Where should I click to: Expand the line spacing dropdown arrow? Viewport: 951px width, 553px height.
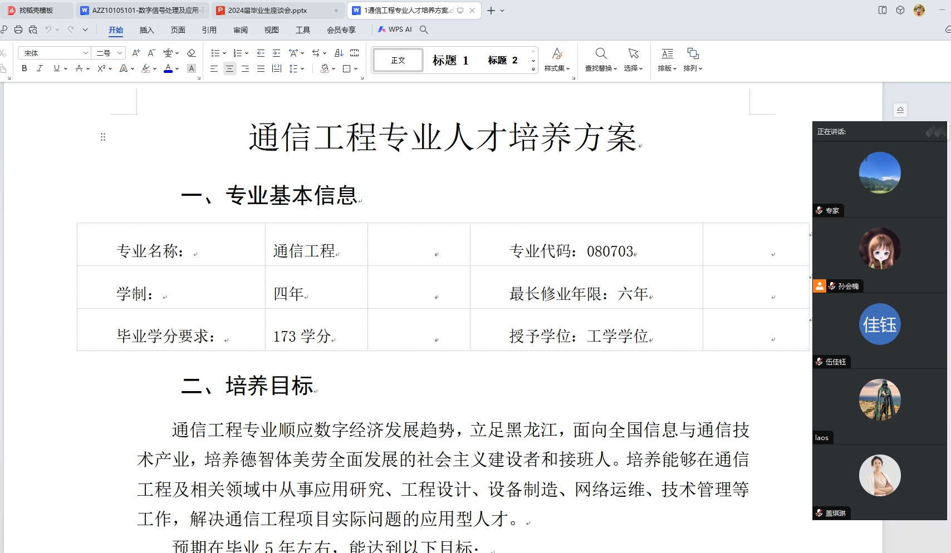pyautogui.click(x=302, y=68)
